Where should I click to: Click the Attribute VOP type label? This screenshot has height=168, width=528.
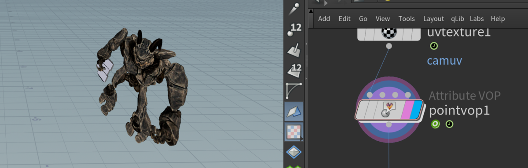point(465,95)
